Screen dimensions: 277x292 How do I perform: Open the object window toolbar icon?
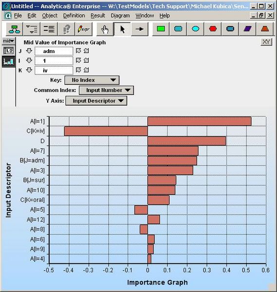point(49,29)
